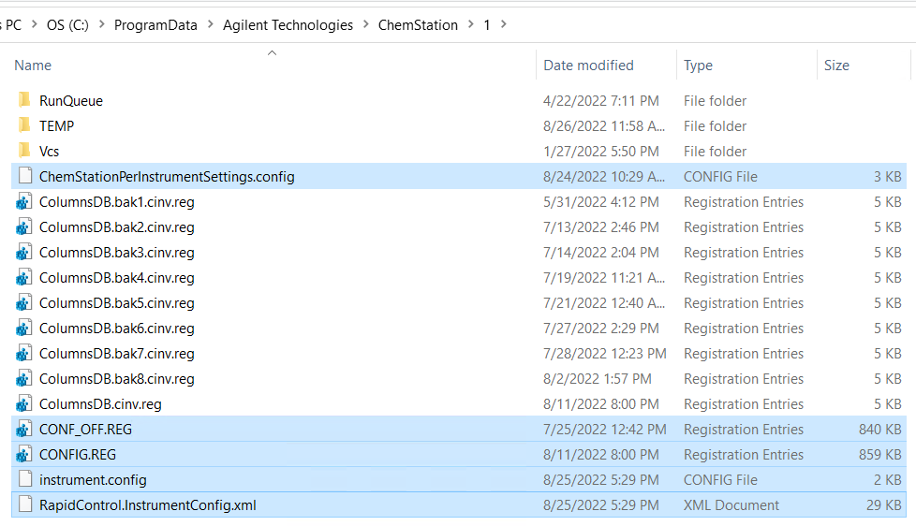
Task: Click the instrument.config file icon
Action: click(24, 479)
